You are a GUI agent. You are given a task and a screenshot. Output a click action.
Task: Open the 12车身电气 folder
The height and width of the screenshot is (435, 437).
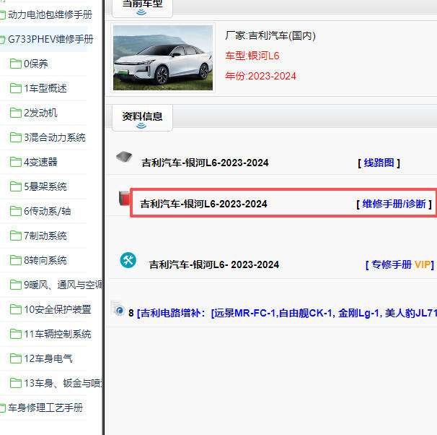[x=48, y=359]
